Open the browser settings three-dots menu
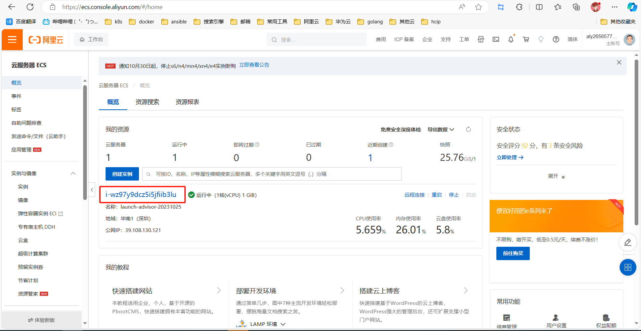This screenshot has width=641, height=331. [615, 7]
